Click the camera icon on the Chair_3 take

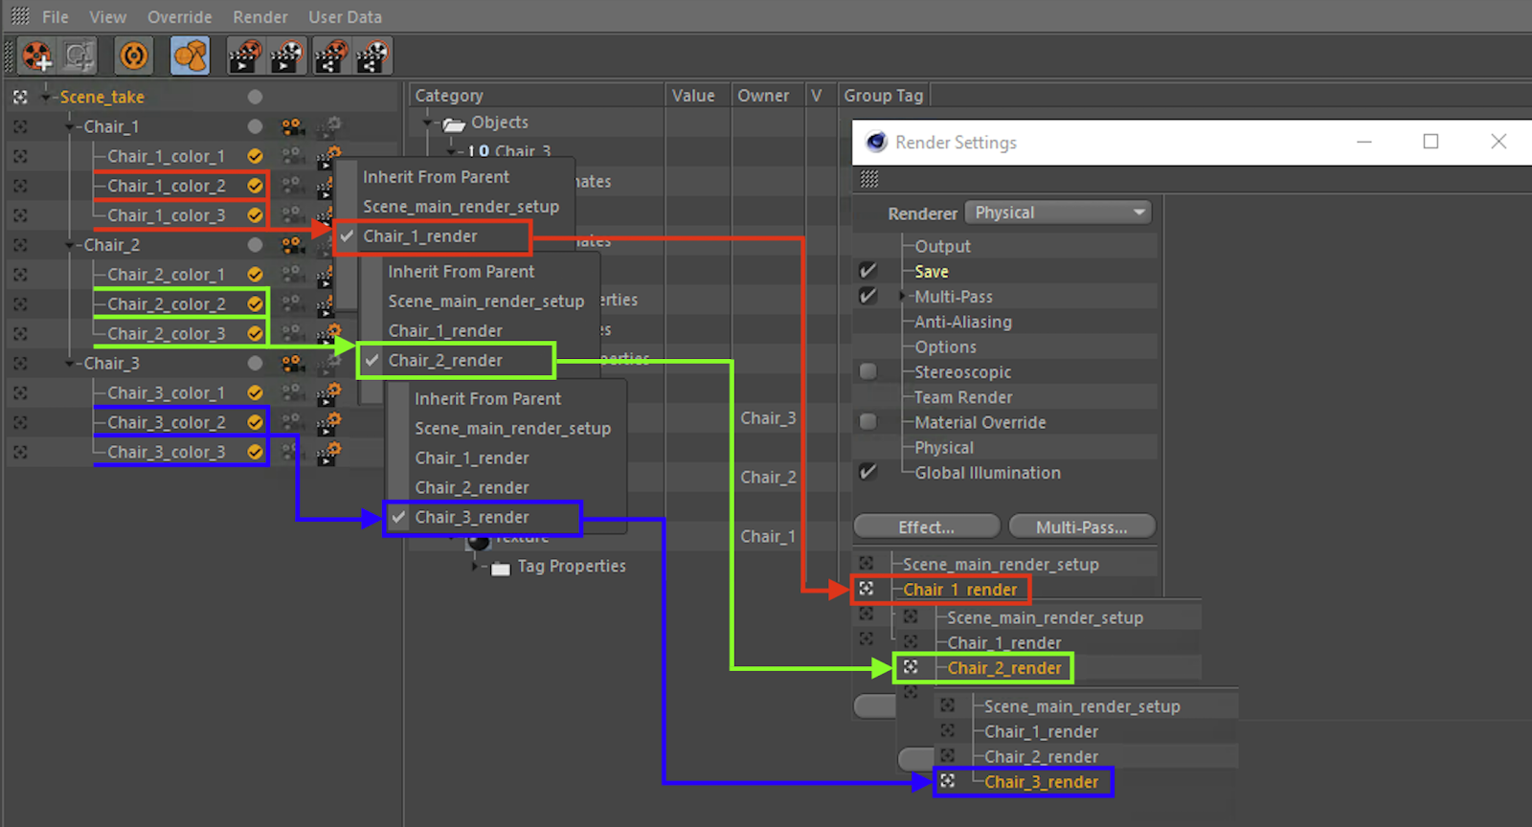pyautogui.click(x=293, y=364)
